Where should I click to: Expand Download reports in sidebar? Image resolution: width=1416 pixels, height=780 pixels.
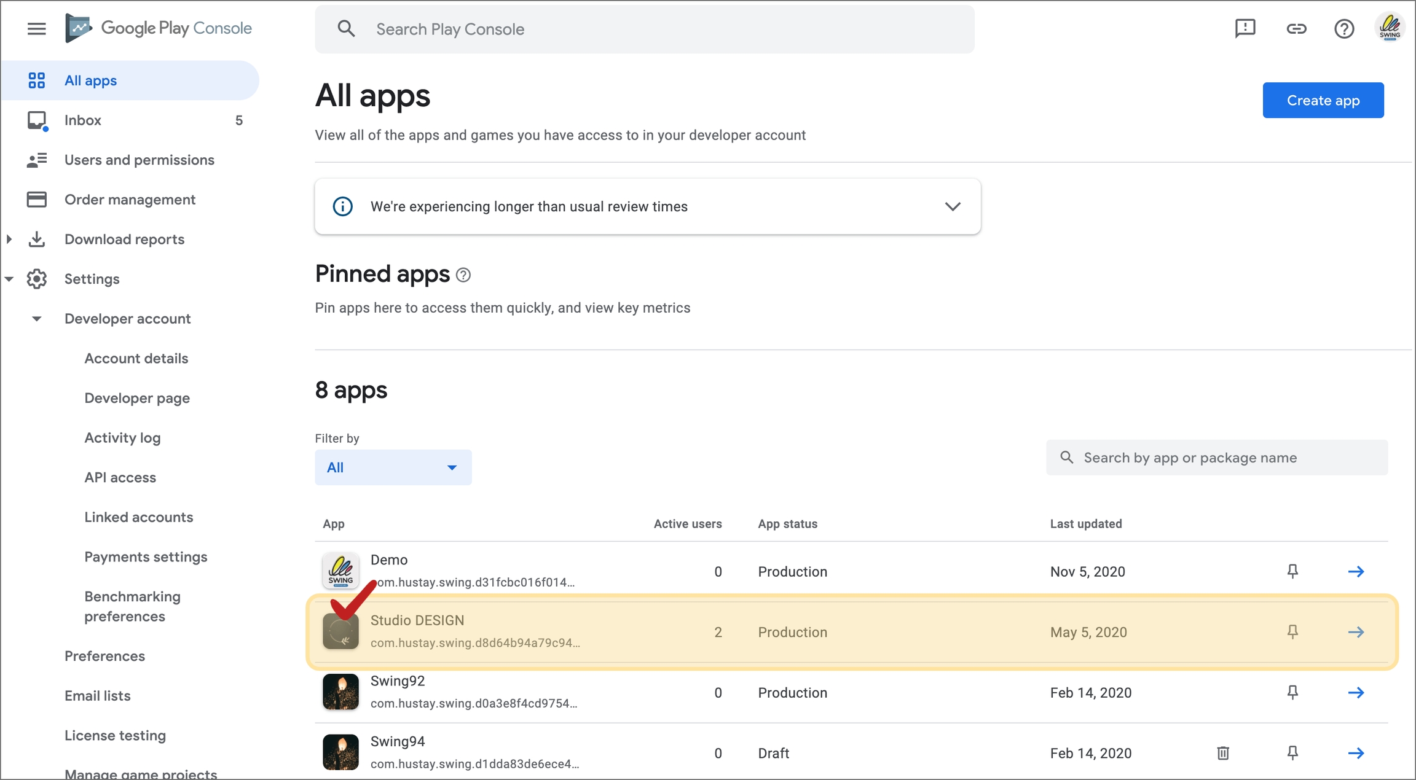9,240
